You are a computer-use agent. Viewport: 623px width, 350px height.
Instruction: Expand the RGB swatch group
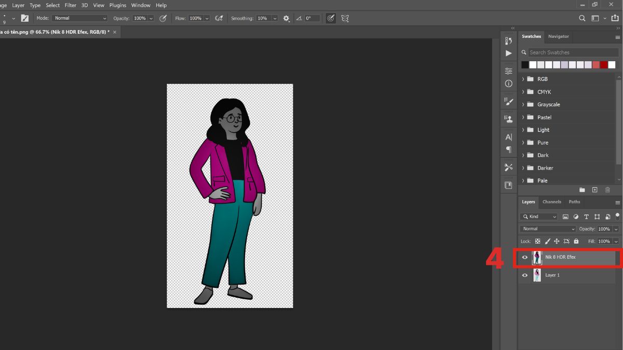point(523,79)
